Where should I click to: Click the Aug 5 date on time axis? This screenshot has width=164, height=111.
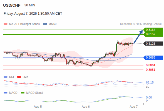[38, 107]
